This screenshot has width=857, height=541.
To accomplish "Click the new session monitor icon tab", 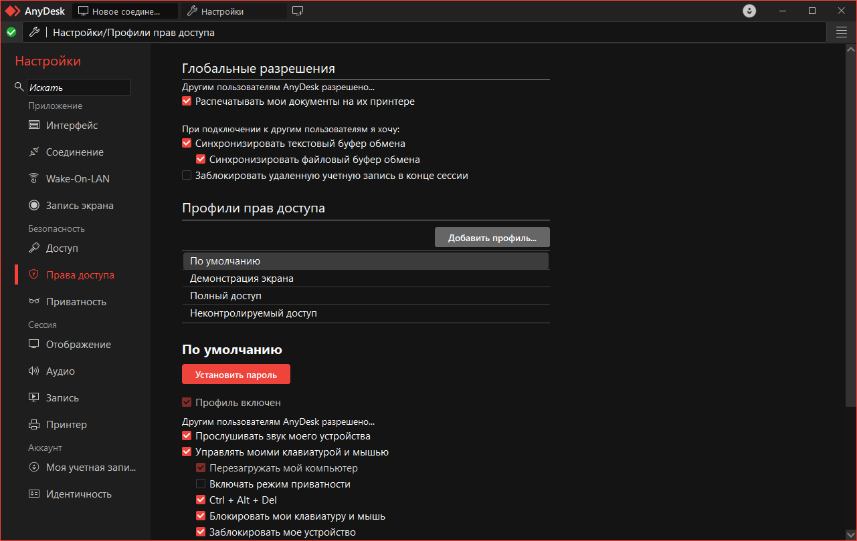I will point(298,11).
